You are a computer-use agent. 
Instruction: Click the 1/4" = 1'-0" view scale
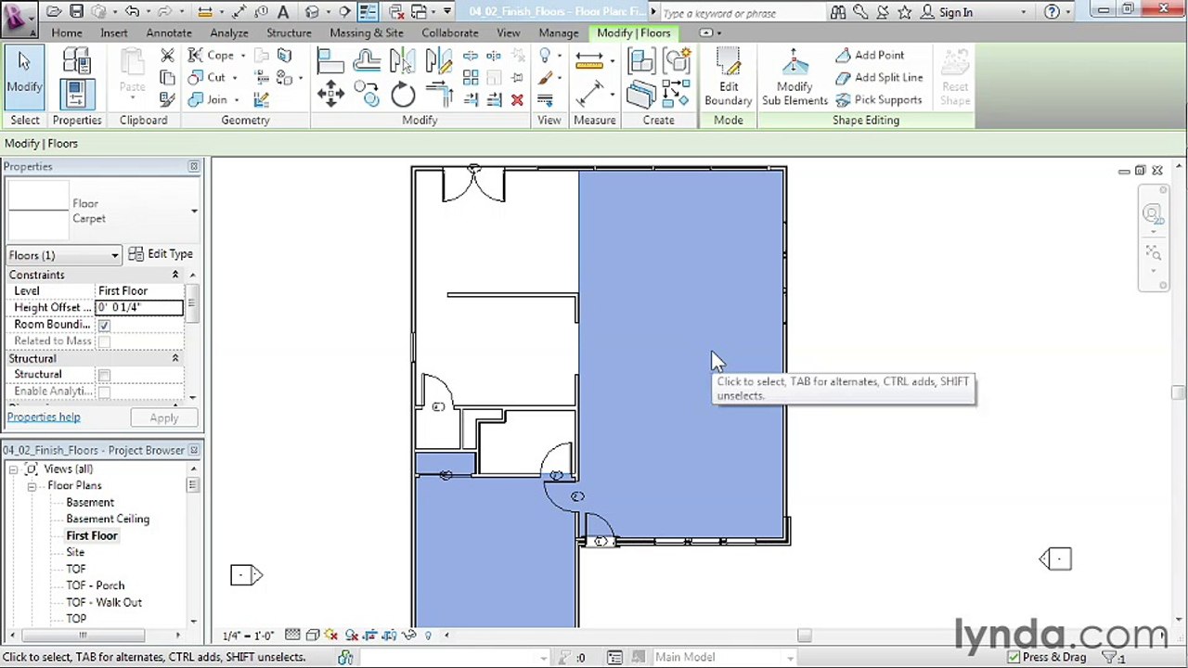click(248, 636)
